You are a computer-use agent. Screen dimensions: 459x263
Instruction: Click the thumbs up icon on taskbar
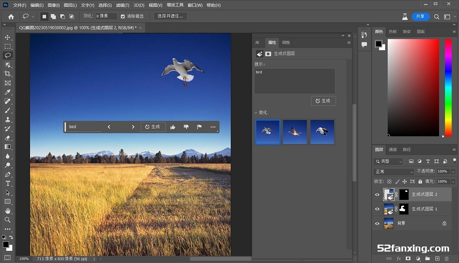tap(173, 127)
